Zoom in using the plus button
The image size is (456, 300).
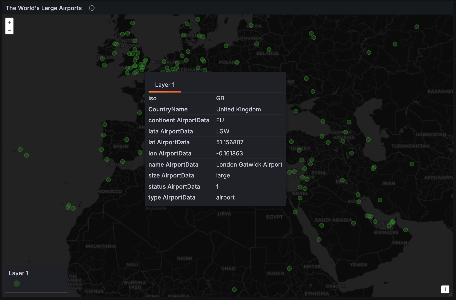[9, 22]
